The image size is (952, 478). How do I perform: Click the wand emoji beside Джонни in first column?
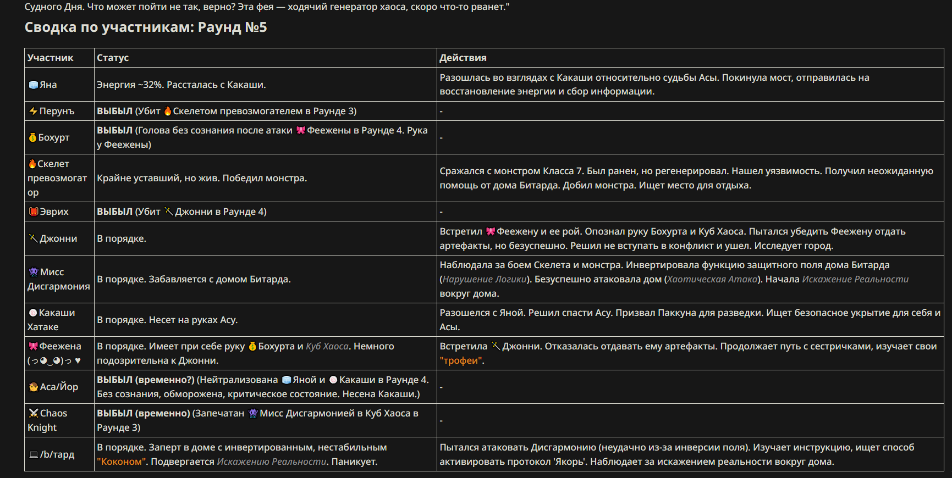(34, 238)
